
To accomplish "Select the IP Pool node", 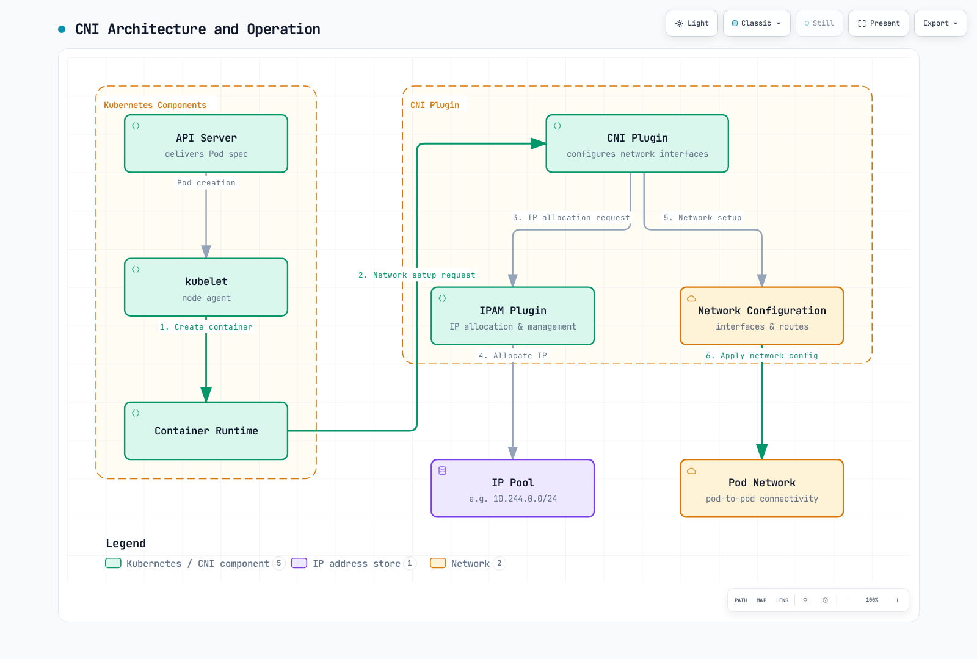I will tap(512, 488).
